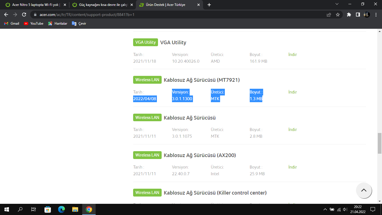
Task: Open the Chrome three-dot menu
Action: [x=376, y=15]
